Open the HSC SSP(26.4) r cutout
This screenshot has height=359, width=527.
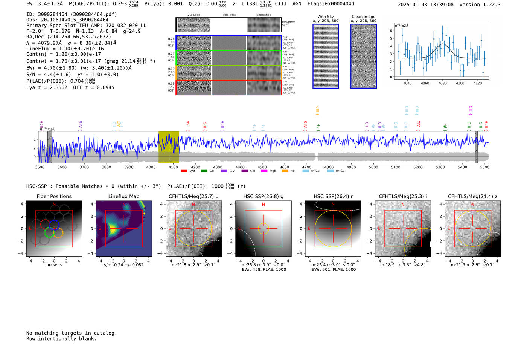coord(333,228)
